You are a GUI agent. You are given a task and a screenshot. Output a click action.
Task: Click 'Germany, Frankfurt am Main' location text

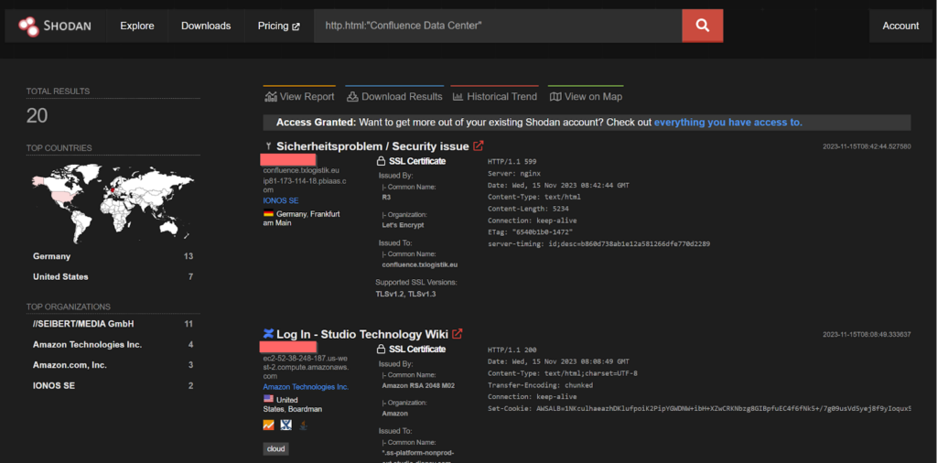[302, 218]
